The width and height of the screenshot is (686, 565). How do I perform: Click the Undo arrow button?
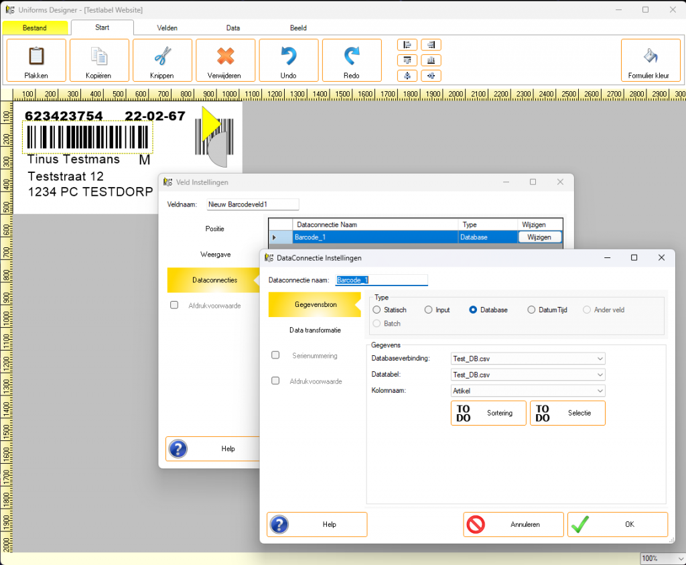289,60
